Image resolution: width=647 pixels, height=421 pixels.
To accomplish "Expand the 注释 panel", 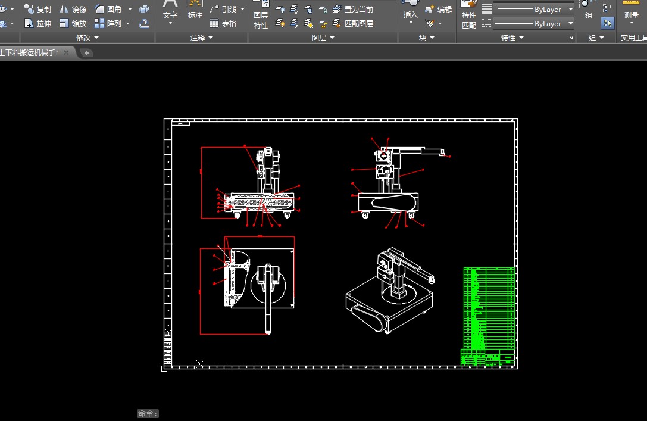I will (201, 38).
